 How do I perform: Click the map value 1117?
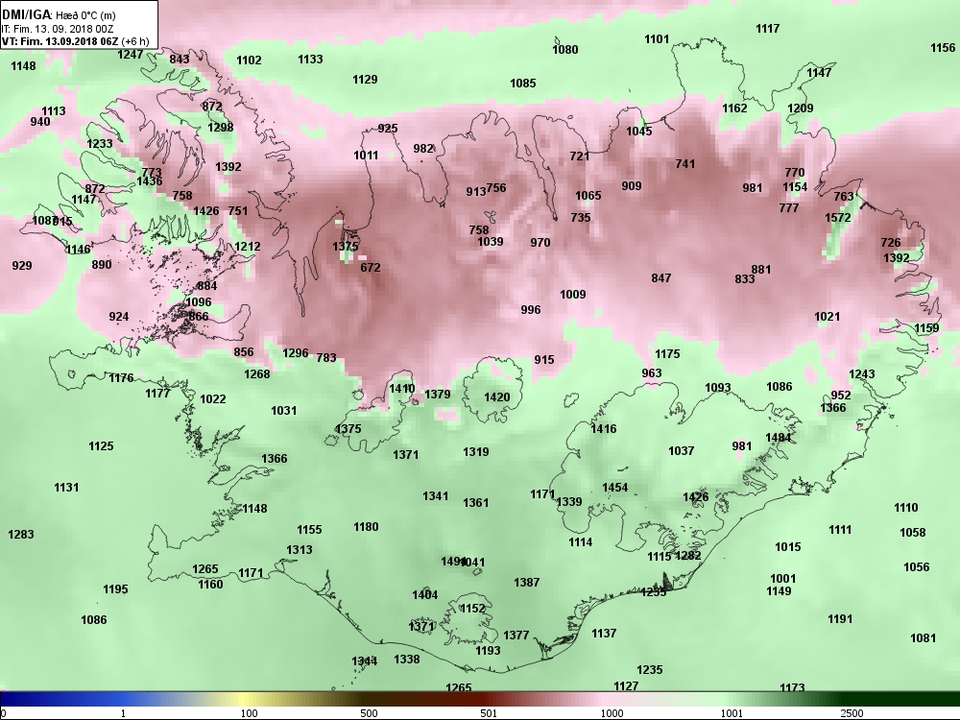point(768,28)
